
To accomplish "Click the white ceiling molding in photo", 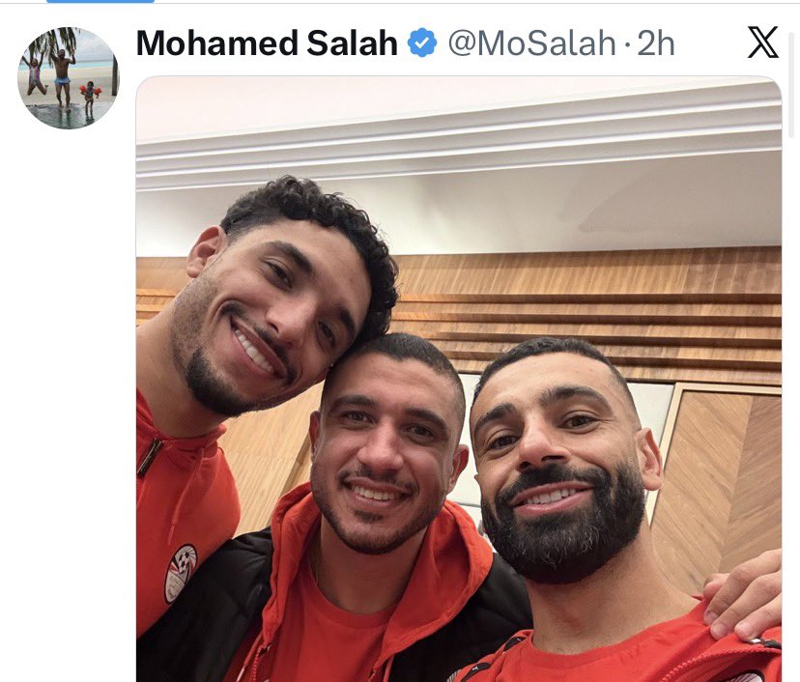I will 459,148.
